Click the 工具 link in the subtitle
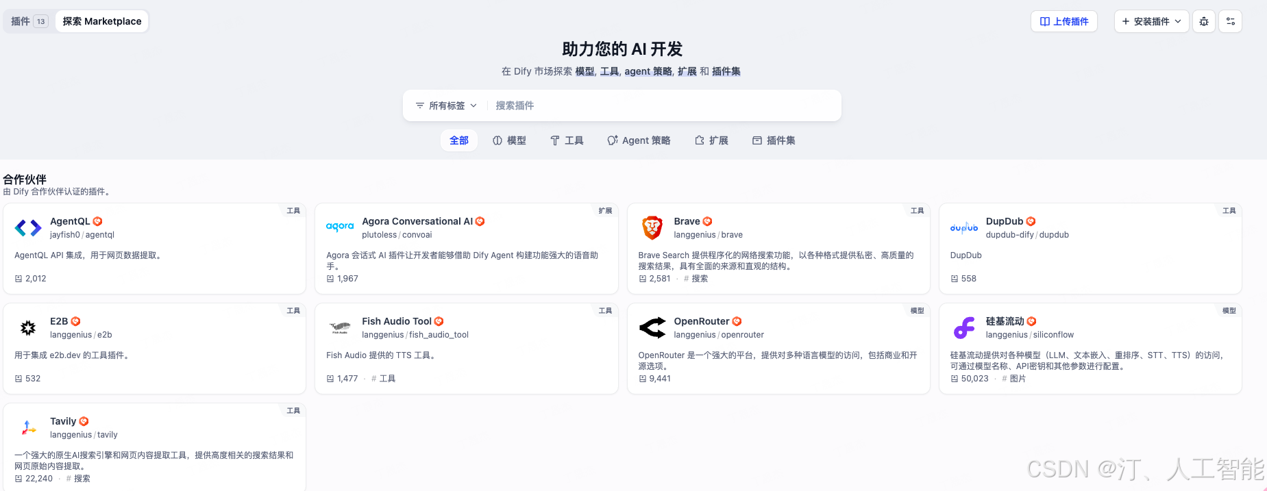This screenshot has height=491, width=1267. 609,71
